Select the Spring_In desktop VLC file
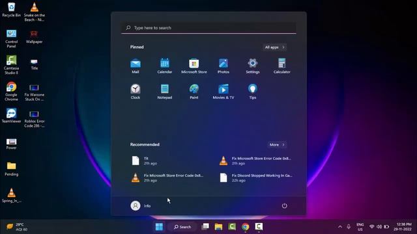Screen dimensions: 417x234 coord(11,196)
